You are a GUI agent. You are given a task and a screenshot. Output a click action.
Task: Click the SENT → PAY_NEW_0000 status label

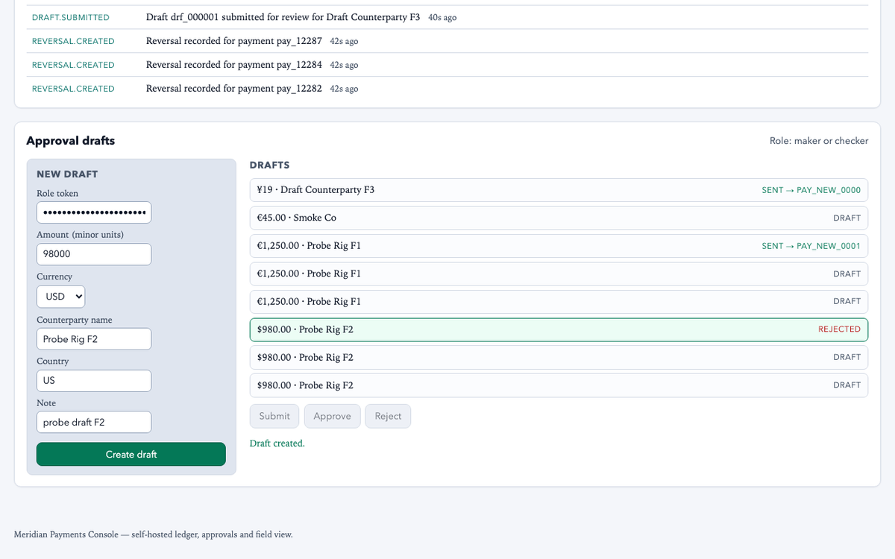click(811, 190)
